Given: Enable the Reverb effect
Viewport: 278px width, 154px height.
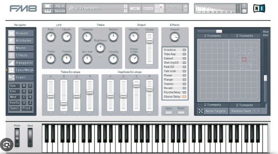Looking at the screenshot, I should [x=184, y=88].
